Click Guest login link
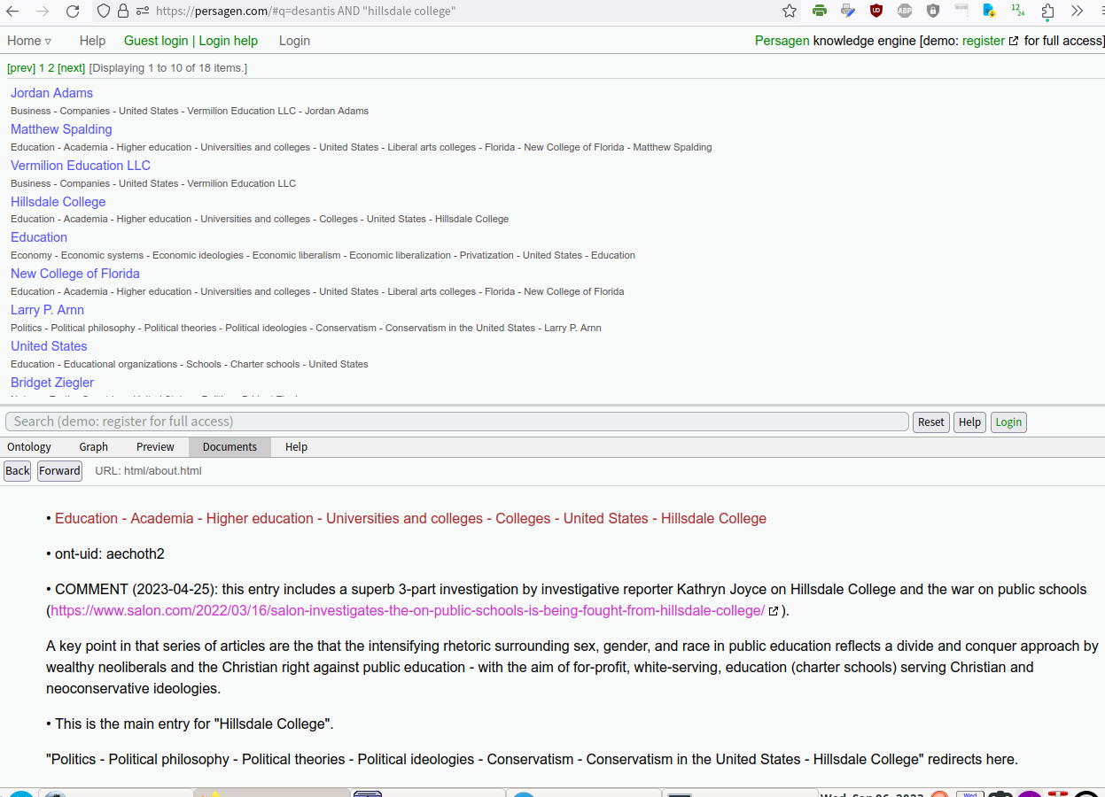 point(156,41)
